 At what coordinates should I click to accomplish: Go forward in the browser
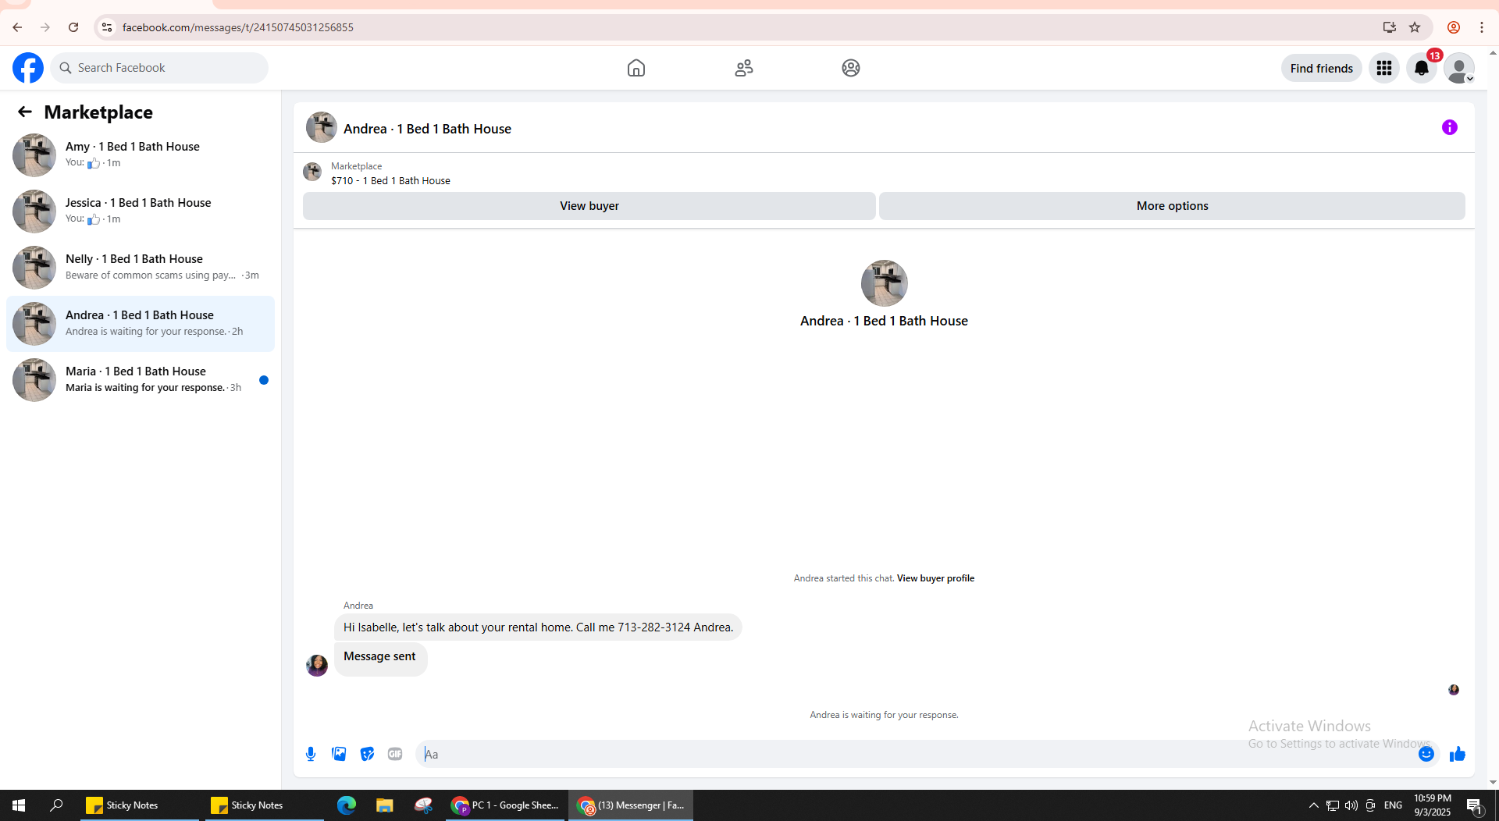coord(45,27)
